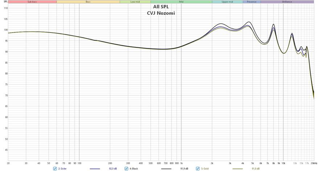This screenshot has height=171, width=318.
Task: Click the 500 Hz frequency axis label
Action: tap(150, 163)
